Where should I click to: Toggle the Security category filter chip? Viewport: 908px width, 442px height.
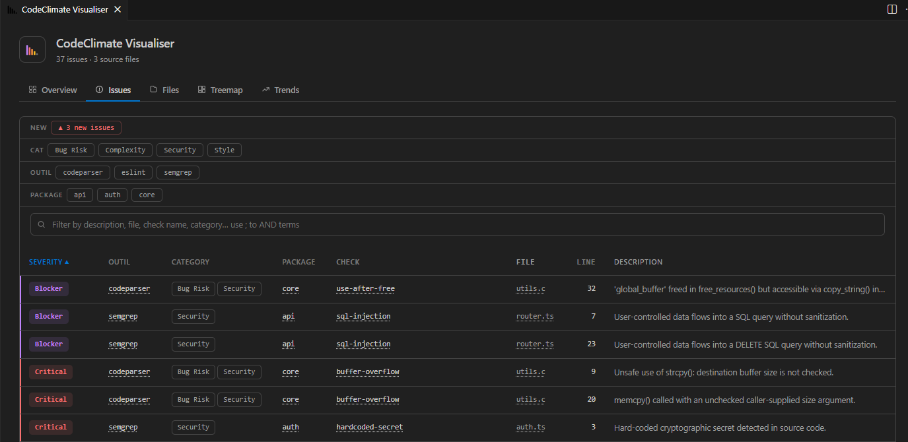pyautogui.click(x=180, y=150)
